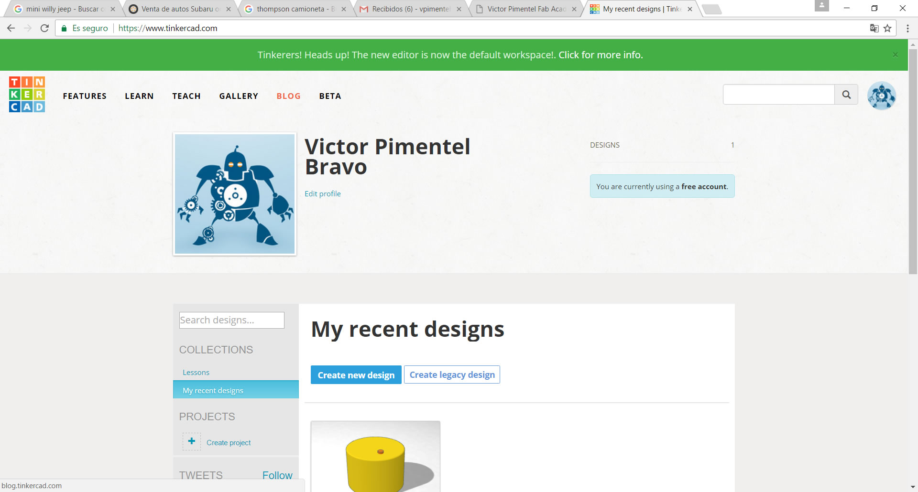Click the Create legacy design button

click(x=452, y=374)
